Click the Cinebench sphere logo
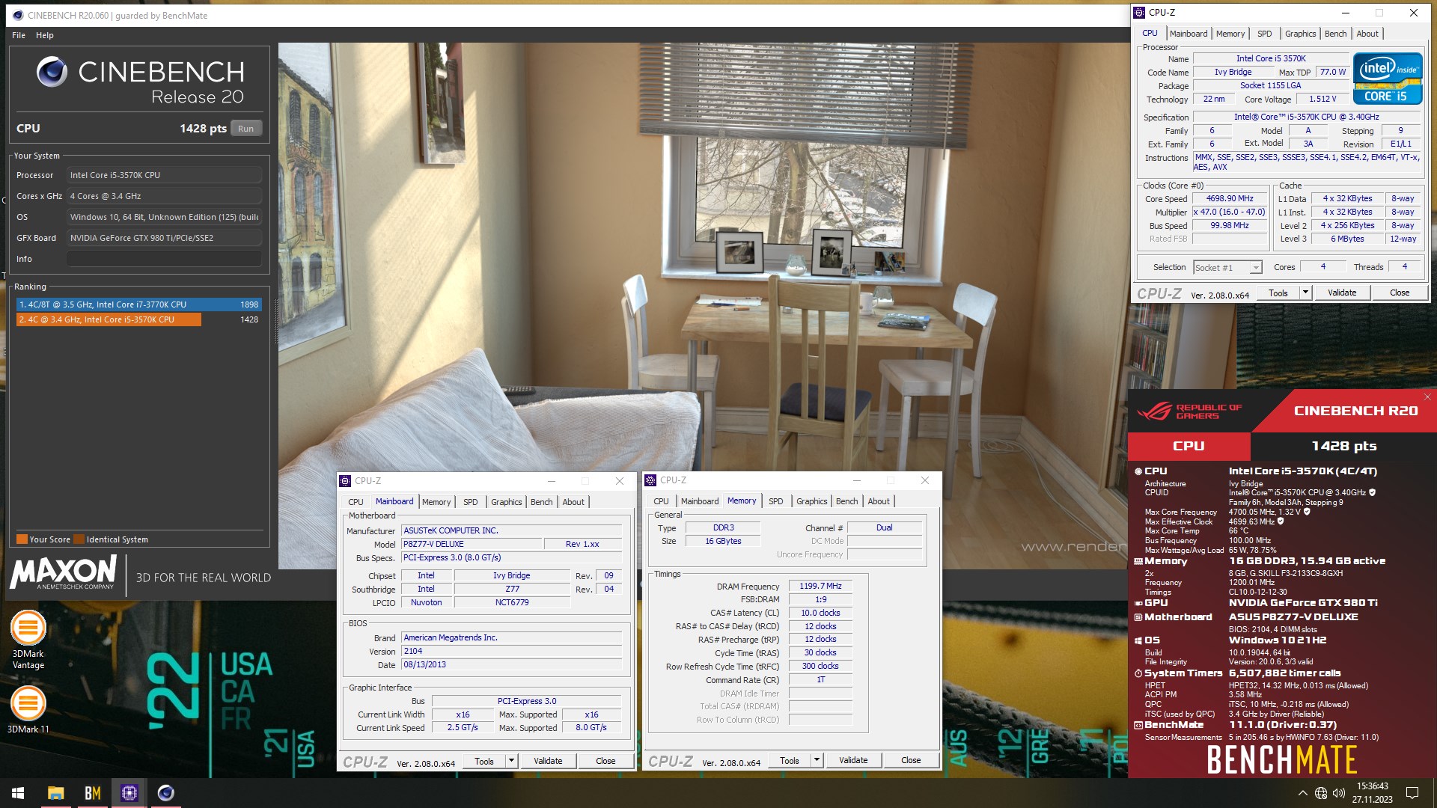 point(52,72)
